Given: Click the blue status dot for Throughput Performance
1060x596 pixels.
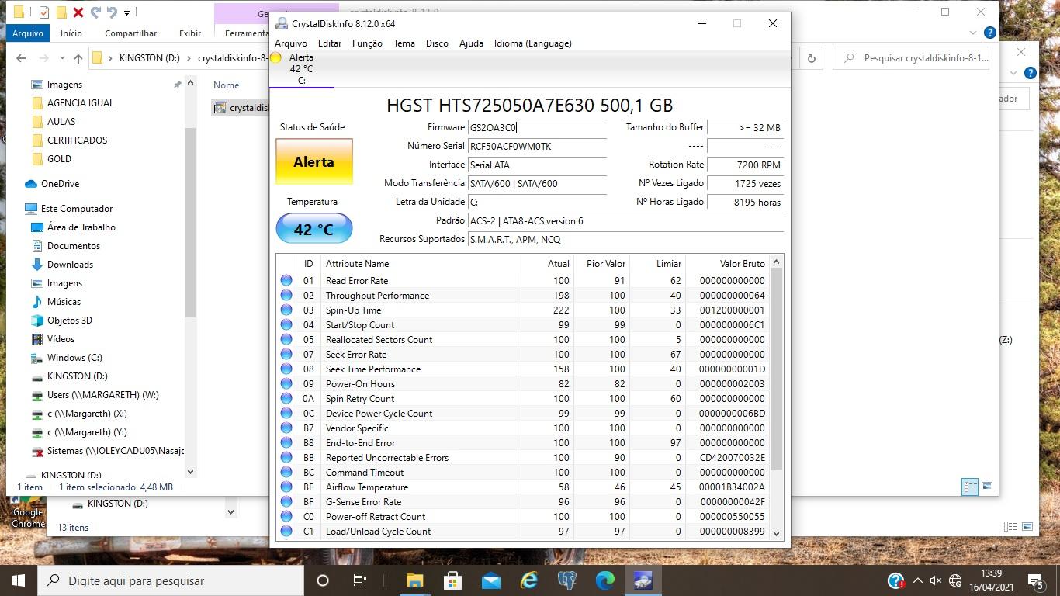Looking at the screenshot, I should pyautogui.click(x=286, y=296).
